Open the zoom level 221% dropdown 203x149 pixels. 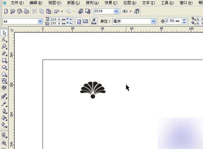pos(116,11)
